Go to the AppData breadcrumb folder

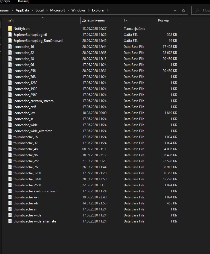click(22, 10)
